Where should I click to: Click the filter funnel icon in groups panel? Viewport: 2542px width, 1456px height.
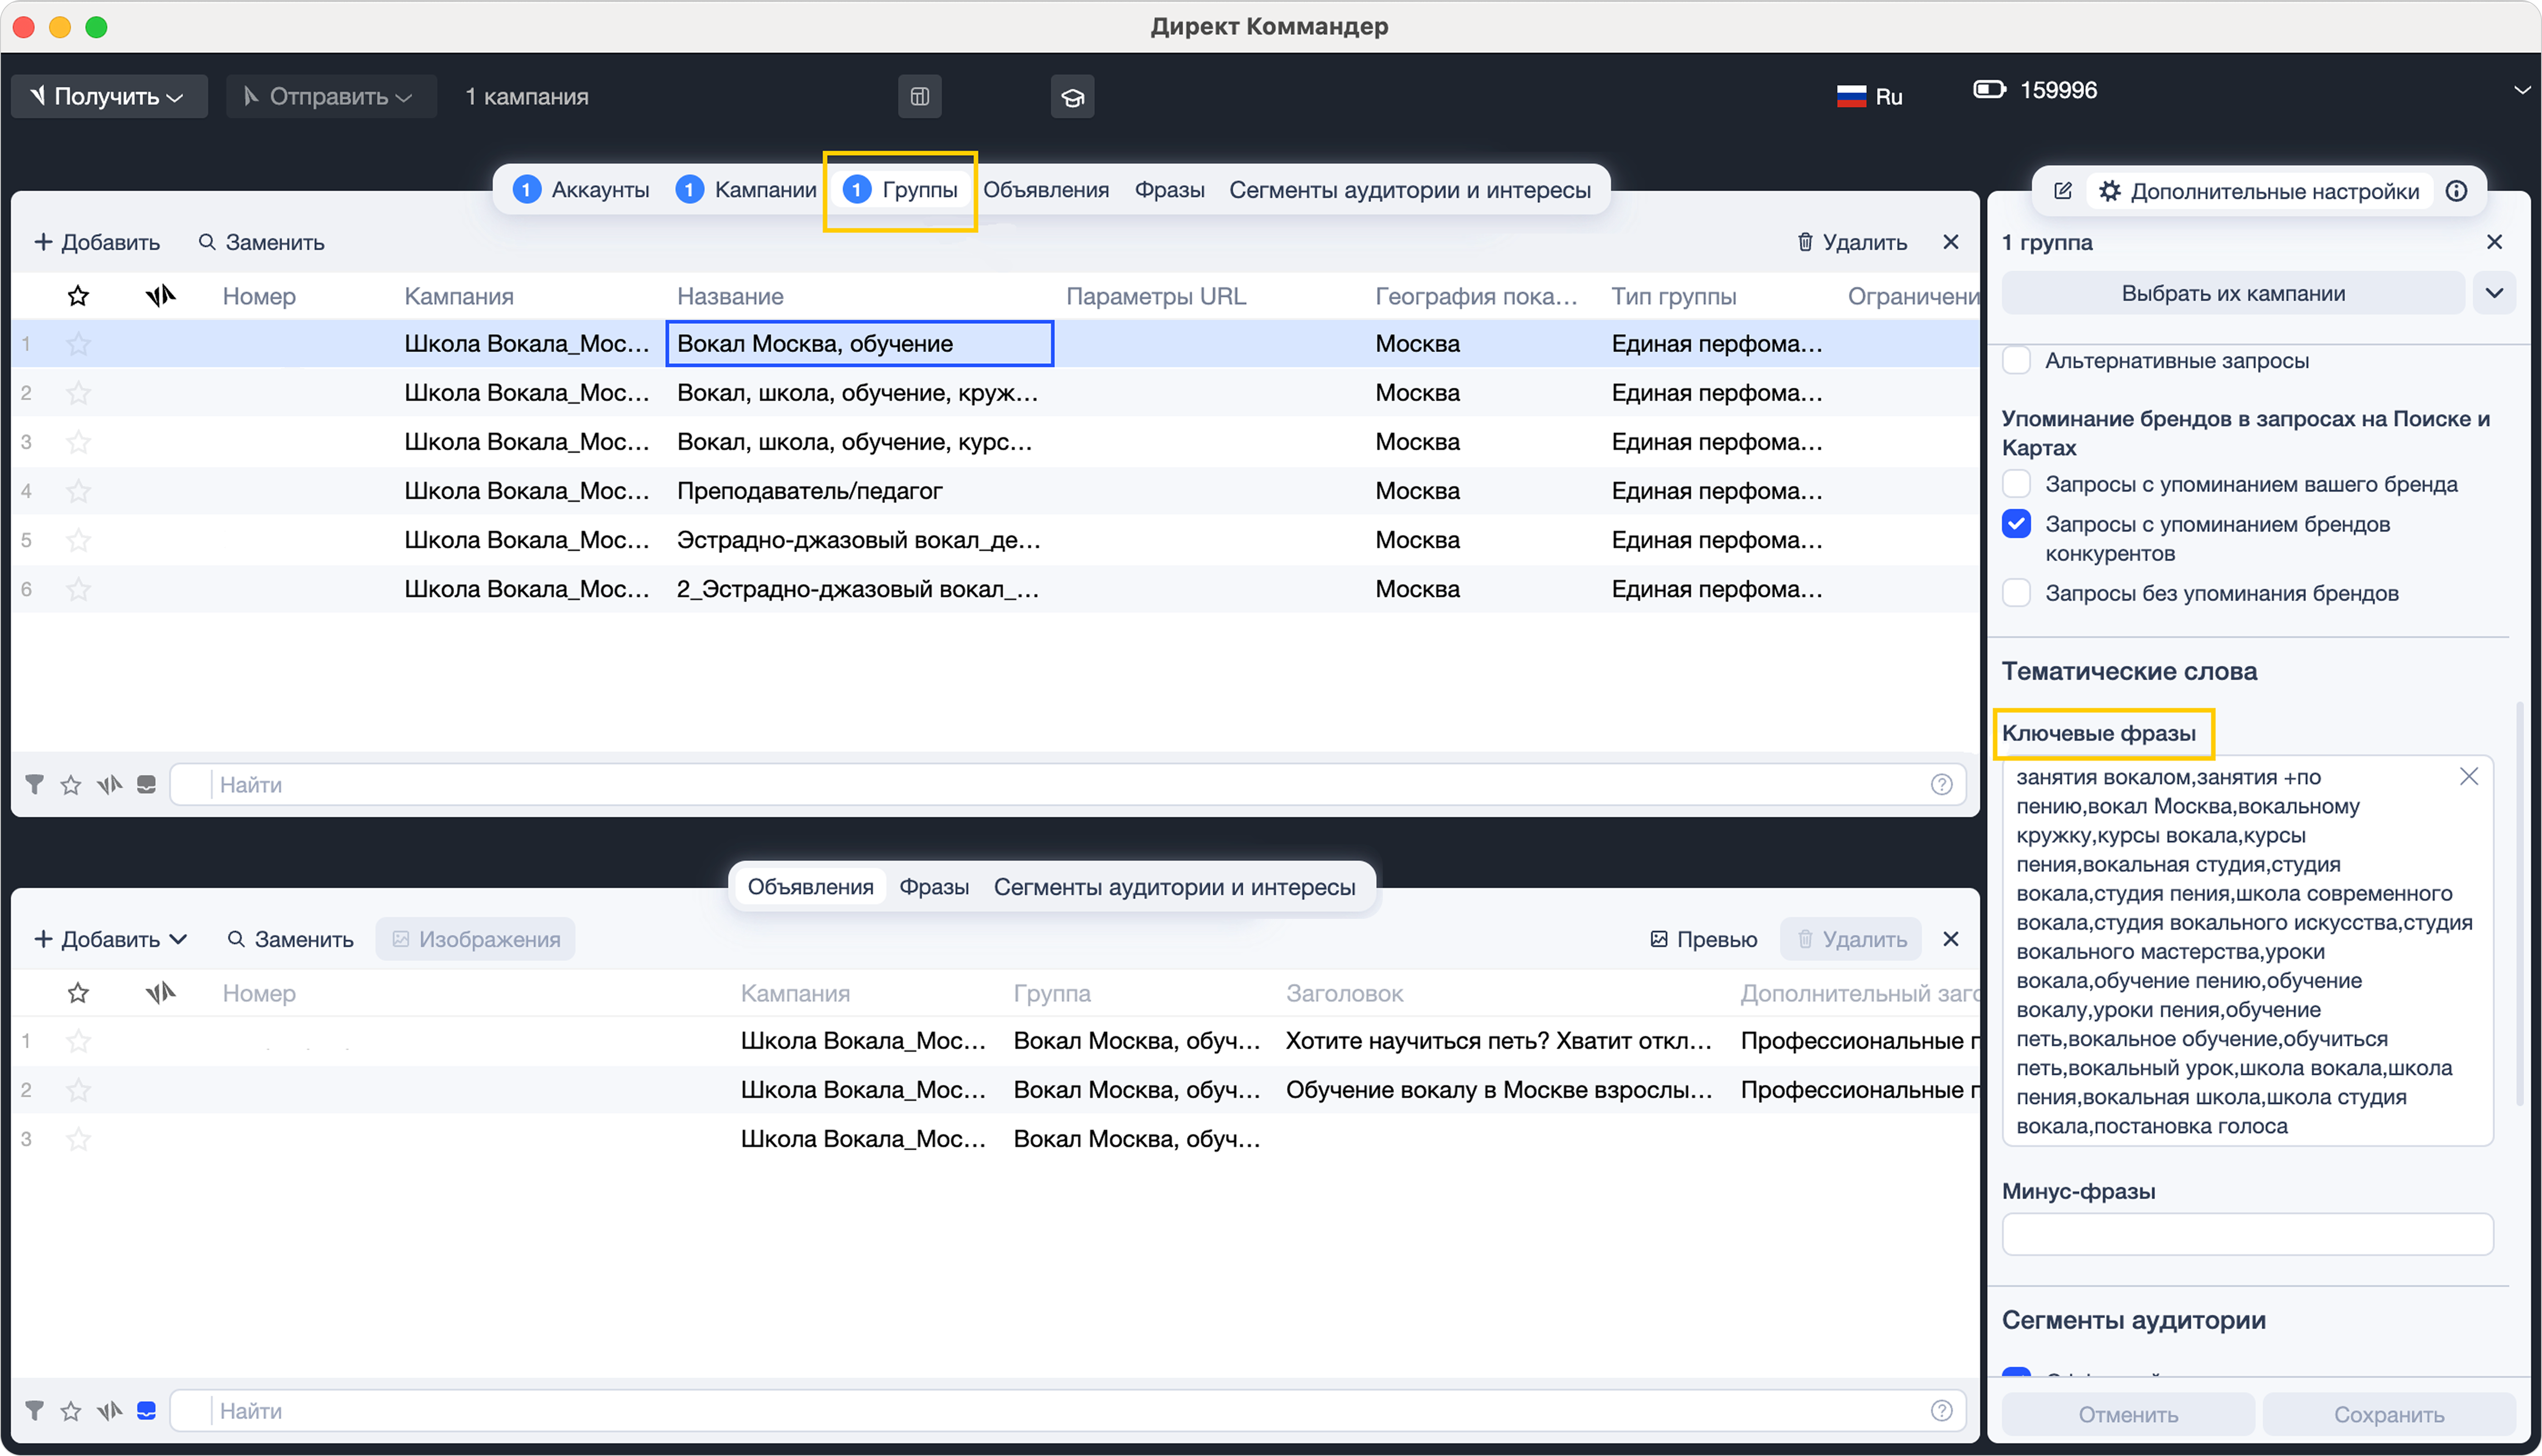tap(34, 785)
